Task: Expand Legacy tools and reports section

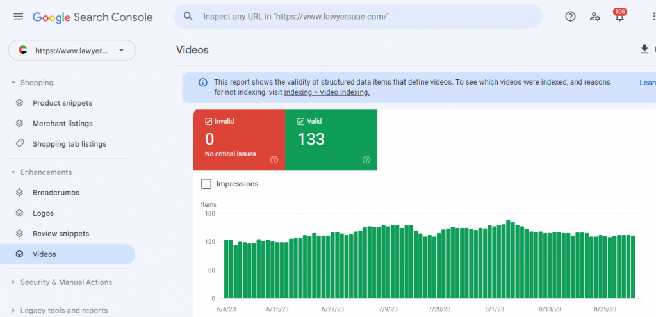Action: [x=13, y=311]
